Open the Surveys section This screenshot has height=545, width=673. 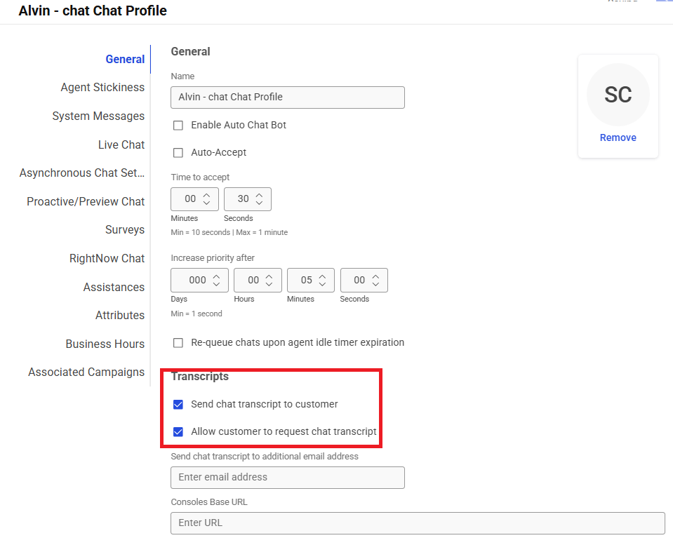125,230
